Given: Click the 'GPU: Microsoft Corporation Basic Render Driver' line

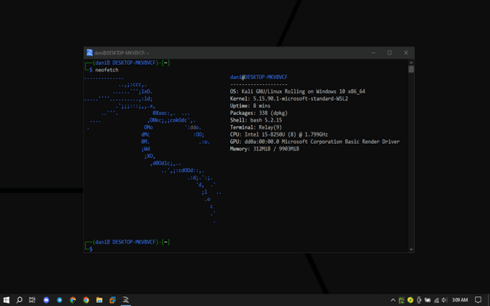Looking at the screenshot, I should point(315,142).
